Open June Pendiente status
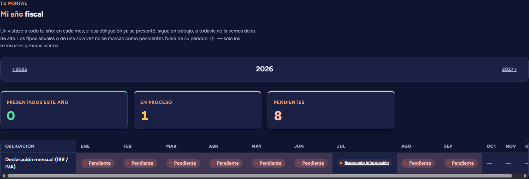 (311, 163)
